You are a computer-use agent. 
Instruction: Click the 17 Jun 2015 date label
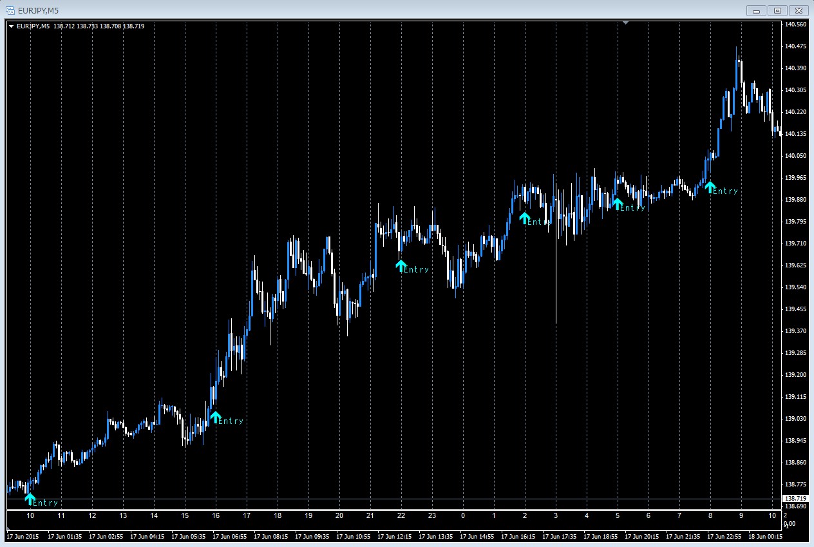coord(23,536)
